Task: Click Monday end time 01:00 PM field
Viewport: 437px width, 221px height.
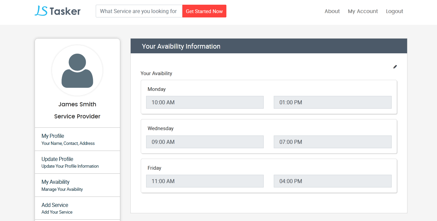Action: pyautogui.click(x=333, y=102)
